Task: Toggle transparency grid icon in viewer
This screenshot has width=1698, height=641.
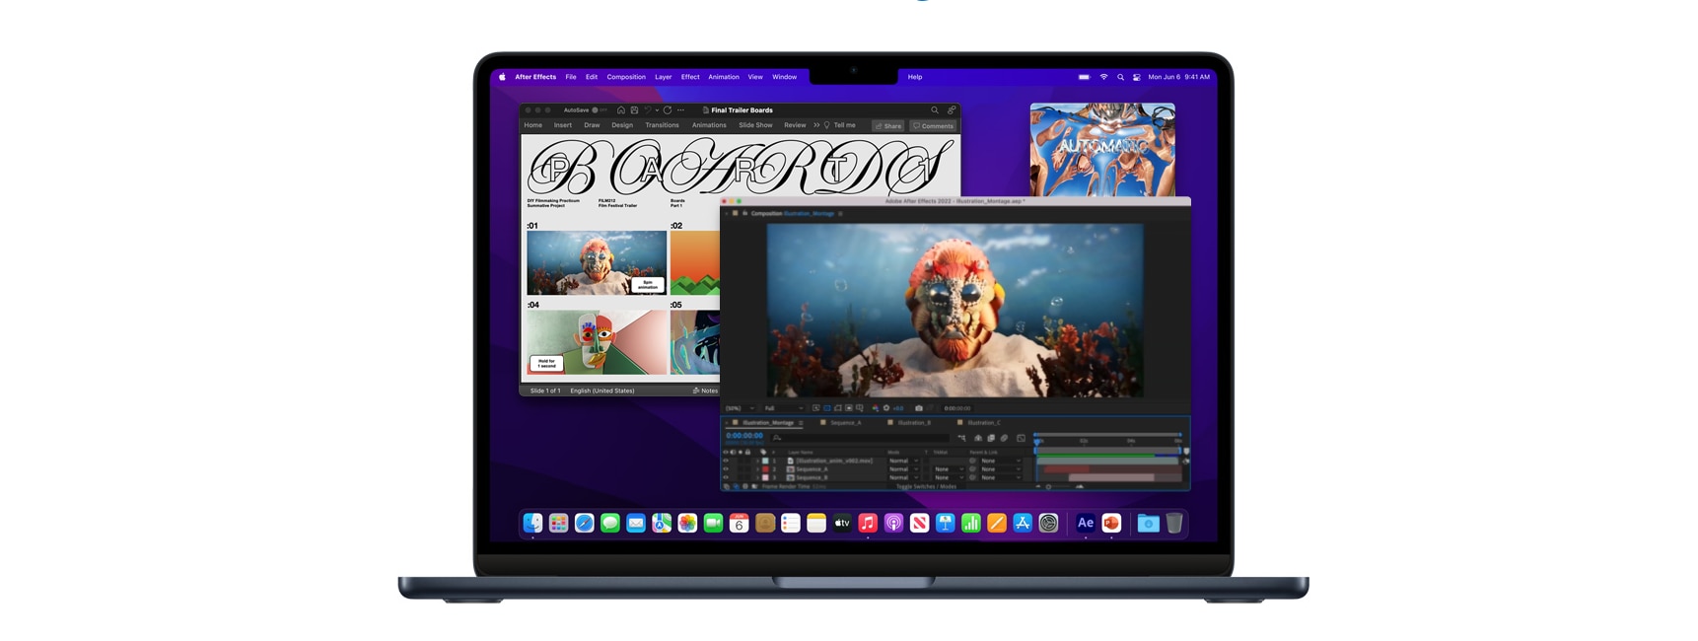Action: [827, 408]
